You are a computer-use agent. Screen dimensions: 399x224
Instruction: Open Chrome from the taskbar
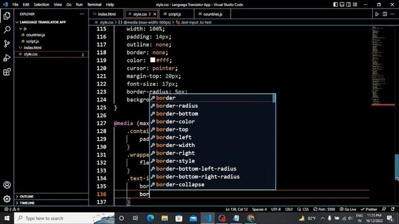[x=251, y=218]
